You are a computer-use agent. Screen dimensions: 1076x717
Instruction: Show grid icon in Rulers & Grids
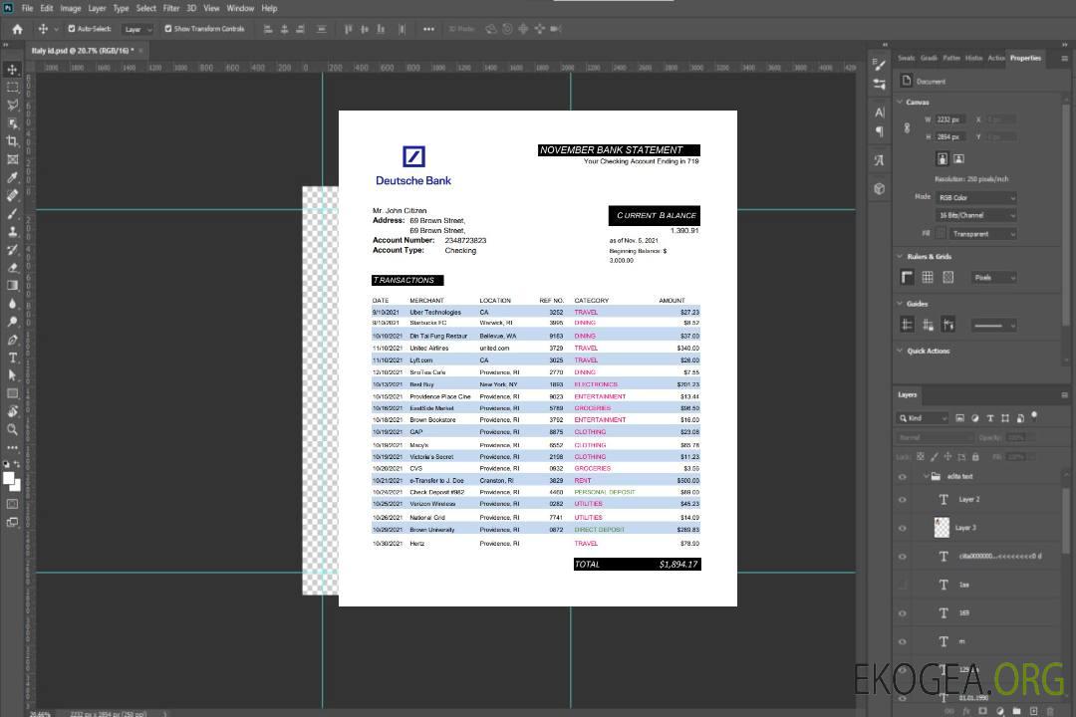[928, 277]
